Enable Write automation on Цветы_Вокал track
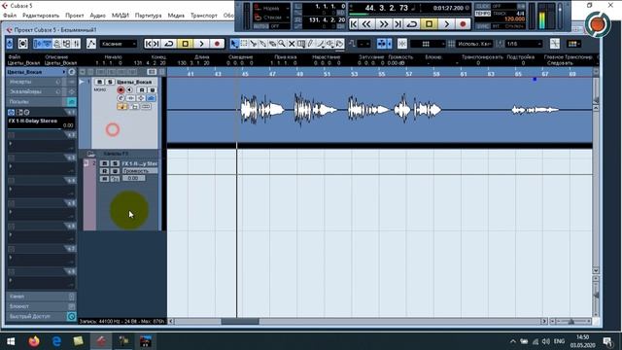The image size is (622, 350). pos(152,90)
